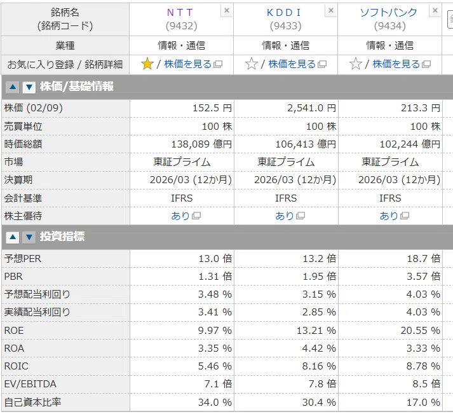
Task: Click the ROA row label
Action: coord(14,348)
